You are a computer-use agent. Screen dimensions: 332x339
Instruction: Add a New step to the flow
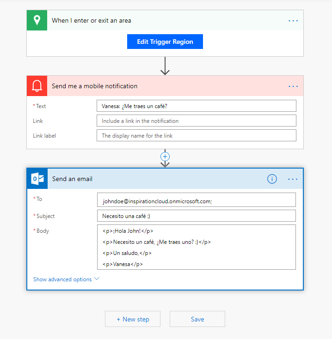coord(133,319)
